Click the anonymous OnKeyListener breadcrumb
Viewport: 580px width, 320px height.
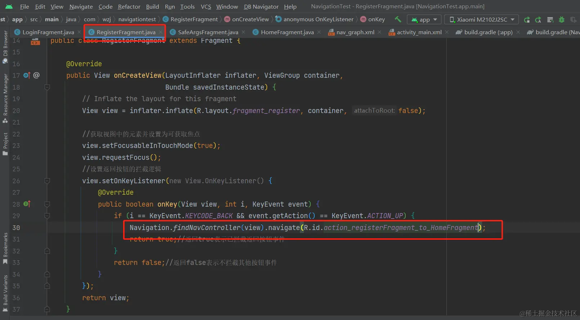coord(315,19)
